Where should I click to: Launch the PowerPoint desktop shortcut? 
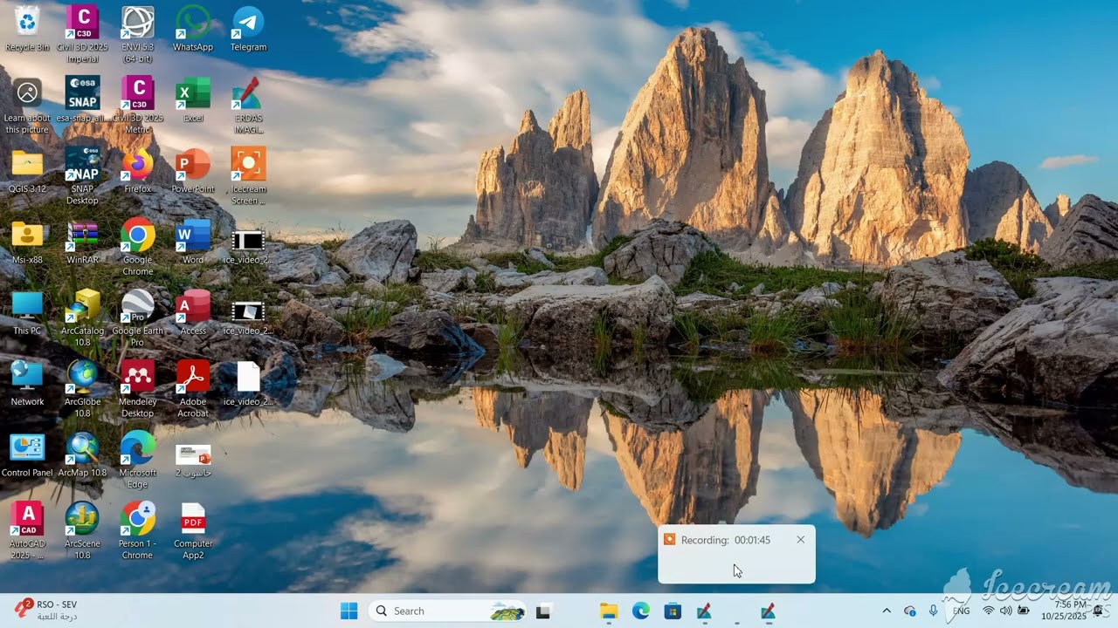pyautogui.click(x=193, y=170)
